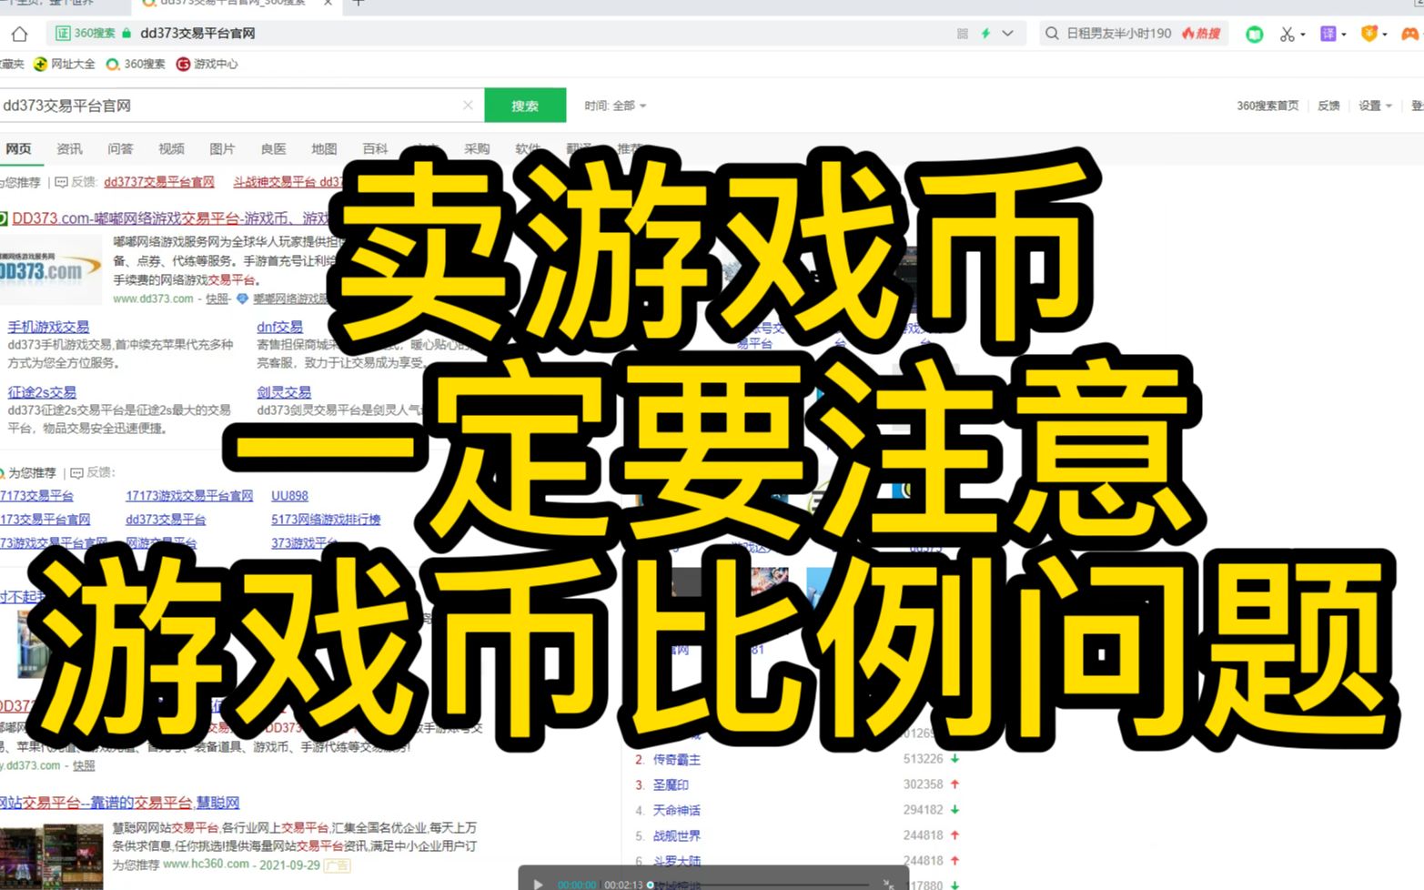Open 传奇霸主 in the game ranking
Image resolution: width=1424 pixels, height=890 pixels.
[x=677, y=759]
